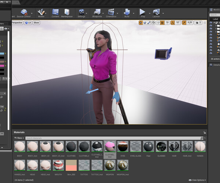Open the Filters menu in Materials
220x183 pixels.
tap(19, 138)
